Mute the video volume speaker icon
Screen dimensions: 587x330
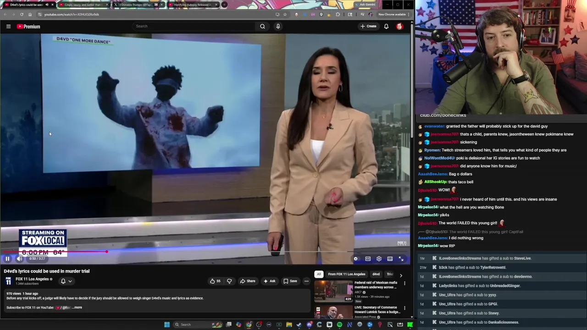(x=19, y=258)
